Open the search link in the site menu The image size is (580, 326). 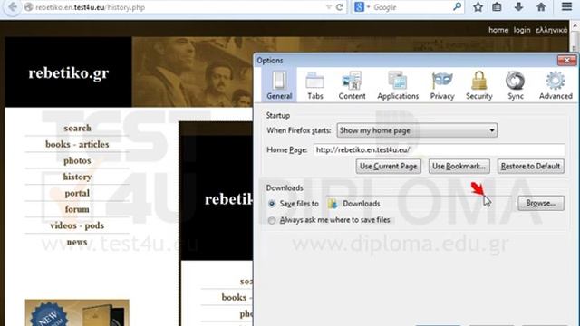coord(77,128)
